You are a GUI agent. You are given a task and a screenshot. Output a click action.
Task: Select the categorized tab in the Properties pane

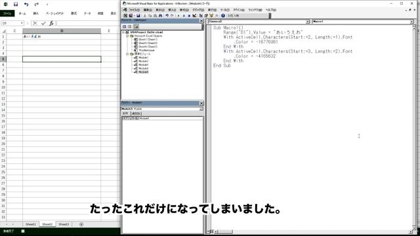coord(136,113)
